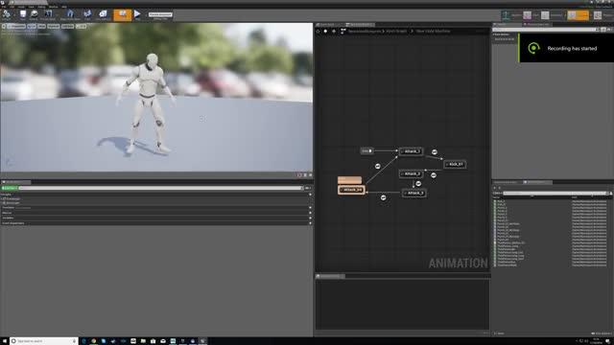Open the Compiler Results tab
The height and width of the screenshot is (345, 614).
click(330, 276)
